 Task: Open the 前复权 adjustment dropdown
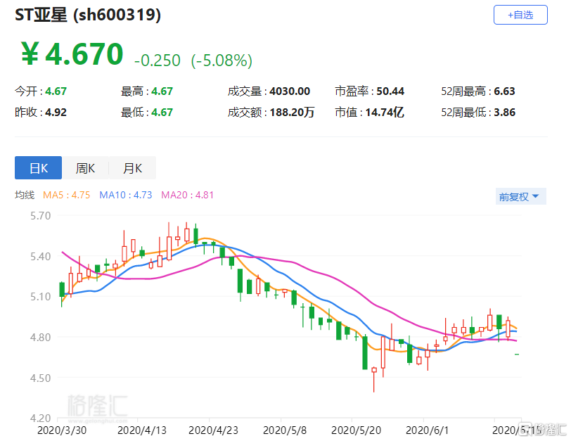pyautogui.click(x=520, y=197)
